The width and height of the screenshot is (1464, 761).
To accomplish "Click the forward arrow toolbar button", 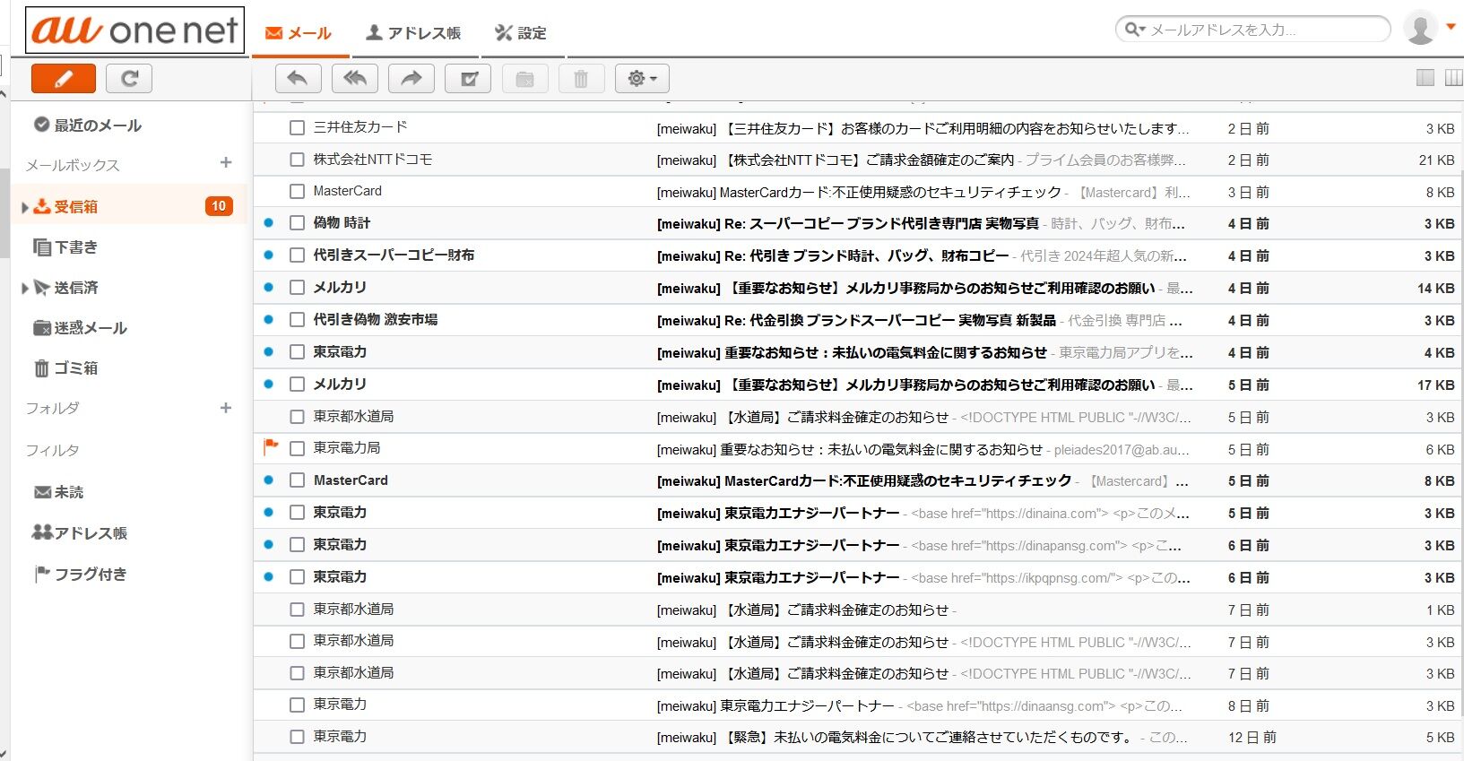I will (x=411, y=79).
